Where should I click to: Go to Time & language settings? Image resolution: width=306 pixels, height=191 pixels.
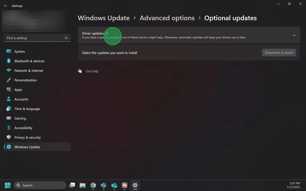click(27, 109)
